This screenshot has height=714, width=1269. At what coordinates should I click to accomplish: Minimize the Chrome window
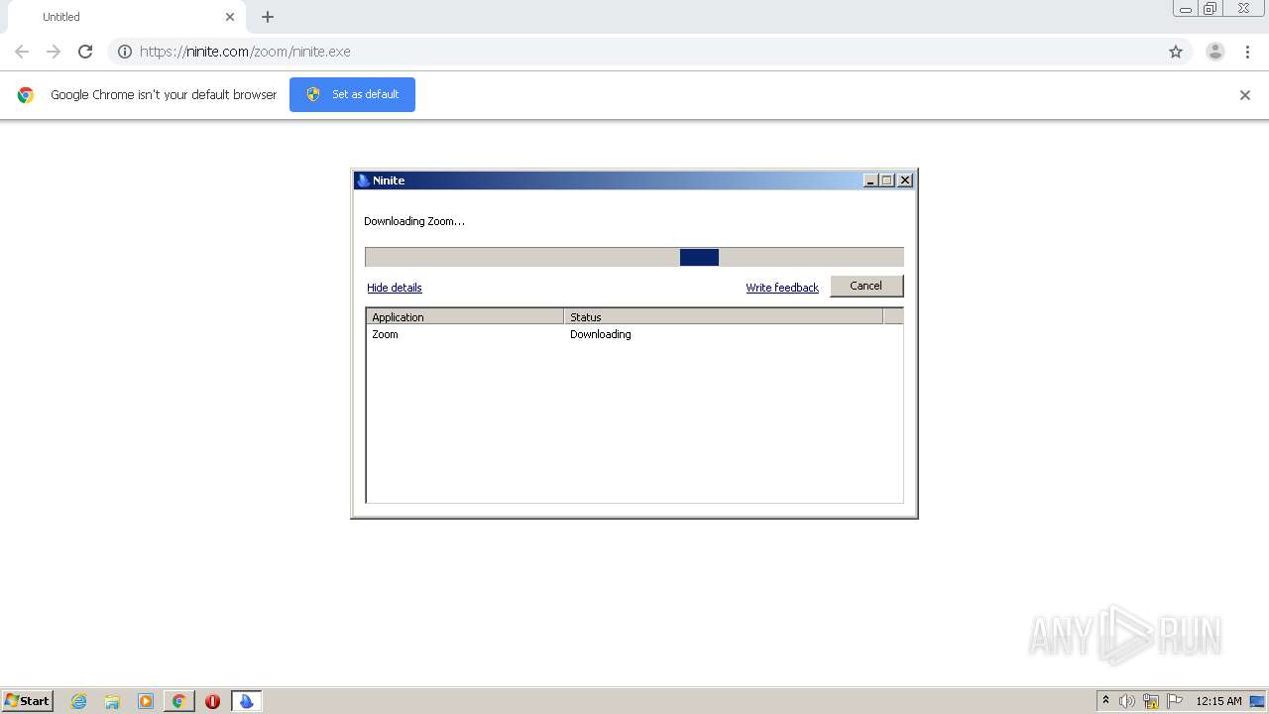1186,8
